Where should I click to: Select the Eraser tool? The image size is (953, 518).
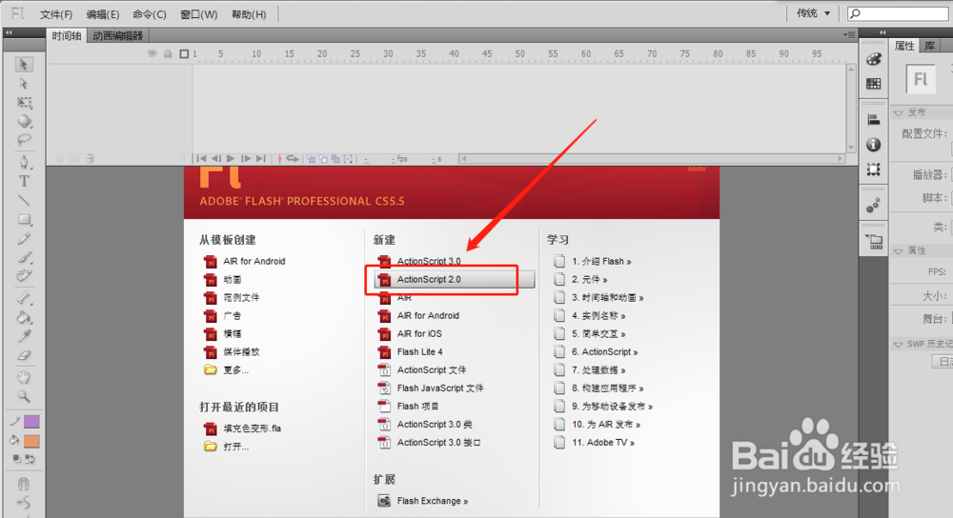24,355
